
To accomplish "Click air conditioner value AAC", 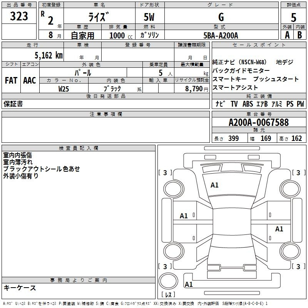I will tap(30, 80).
